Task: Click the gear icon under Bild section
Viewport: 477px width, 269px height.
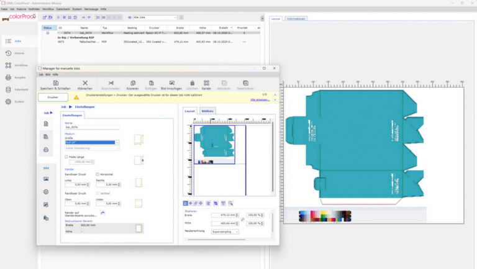Action: (46, 192)
